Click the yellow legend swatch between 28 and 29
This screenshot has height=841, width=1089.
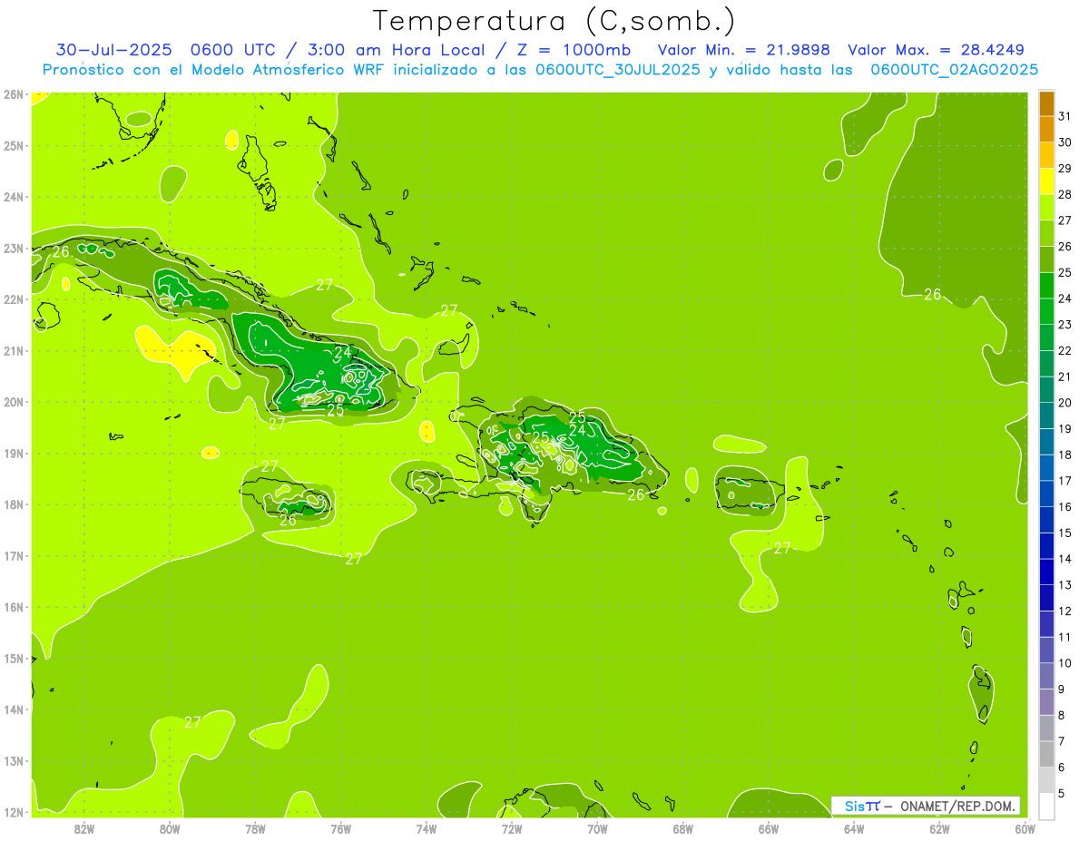[1046, 181]
